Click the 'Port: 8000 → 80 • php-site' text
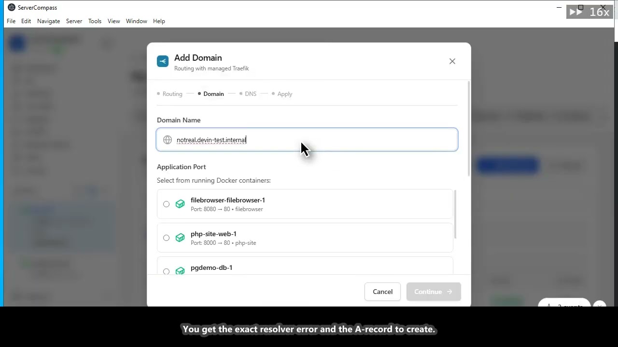618x347 pixels. pos(224,243)
